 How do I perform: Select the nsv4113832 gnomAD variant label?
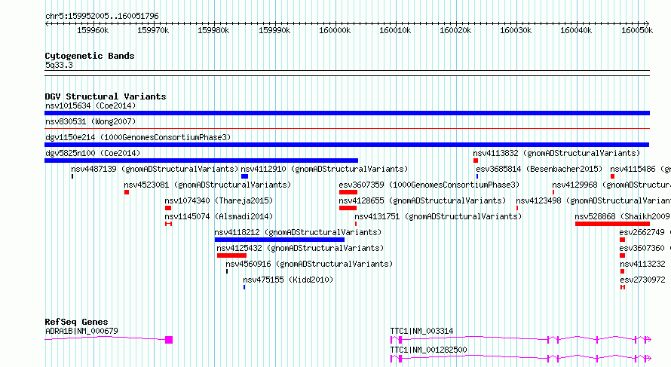click(556, 153)
